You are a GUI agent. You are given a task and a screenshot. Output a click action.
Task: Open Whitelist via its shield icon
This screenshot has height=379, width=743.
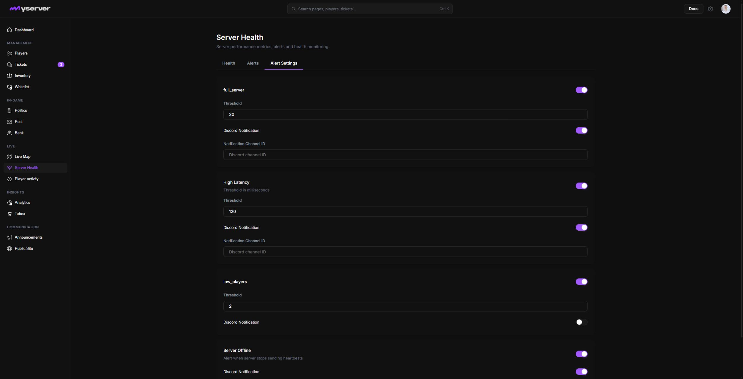(x=9, y=87)
